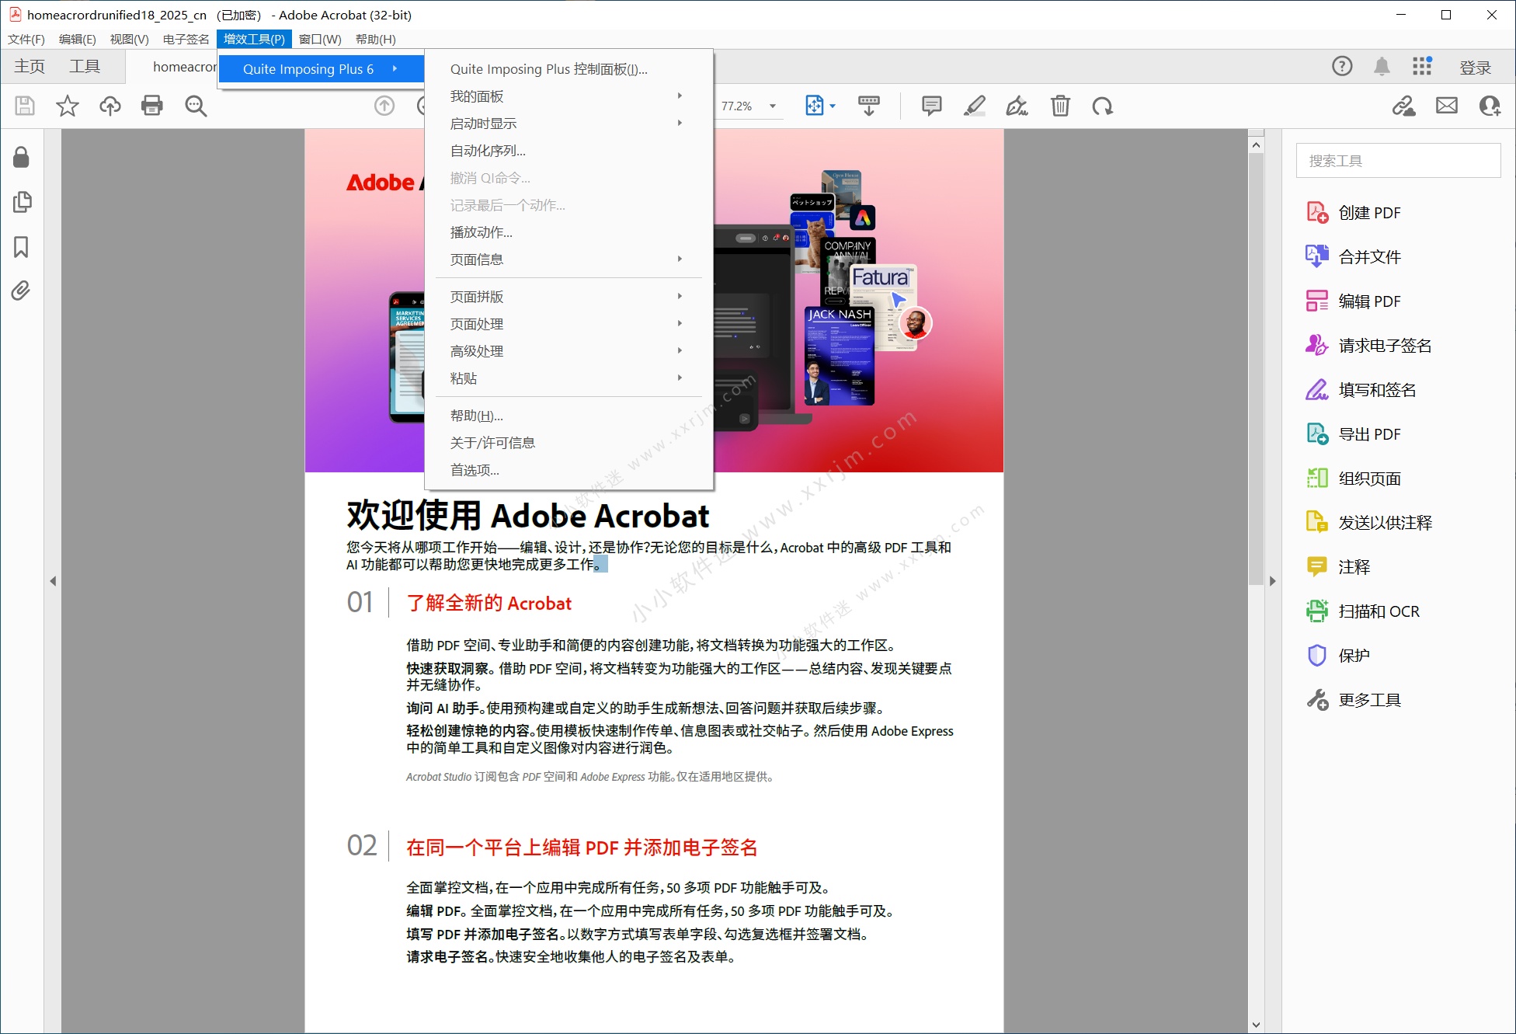The image size is (1516, 1034).
Task: Add file to favorites star
Action: [x=67, y=106]
